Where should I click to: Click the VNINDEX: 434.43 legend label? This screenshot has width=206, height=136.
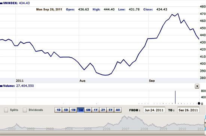[15, 3]
